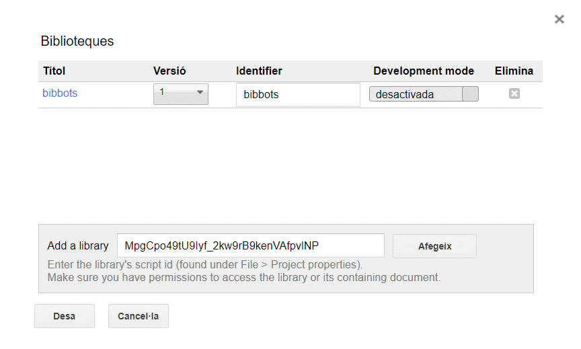Click the Títol column header
Viewport: 581px width, 349px height.
point(54,71)
